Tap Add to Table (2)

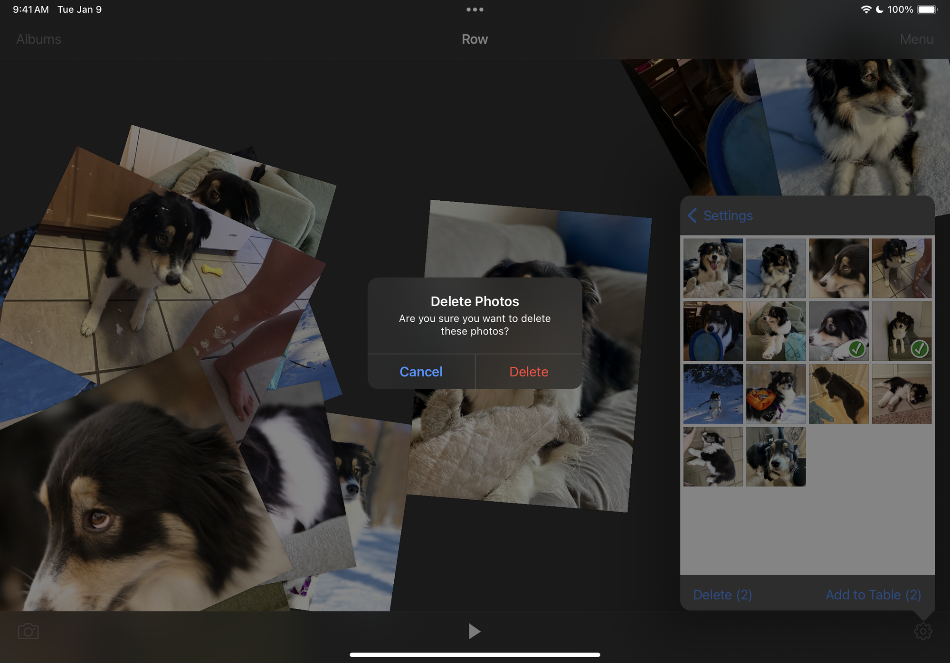pos(873,595)
